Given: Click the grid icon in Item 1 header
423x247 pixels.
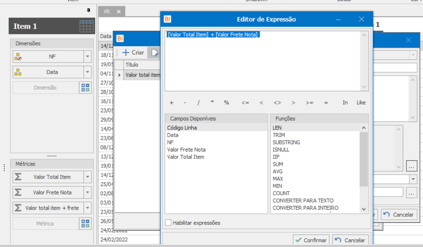Looking at the screenshot, I should [x=87, y=26].
